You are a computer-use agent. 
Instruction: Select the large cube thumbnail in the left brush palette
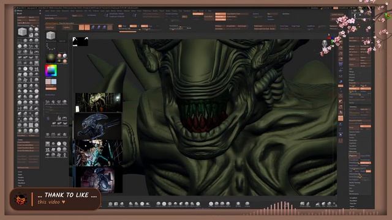(x=22, y=31)
